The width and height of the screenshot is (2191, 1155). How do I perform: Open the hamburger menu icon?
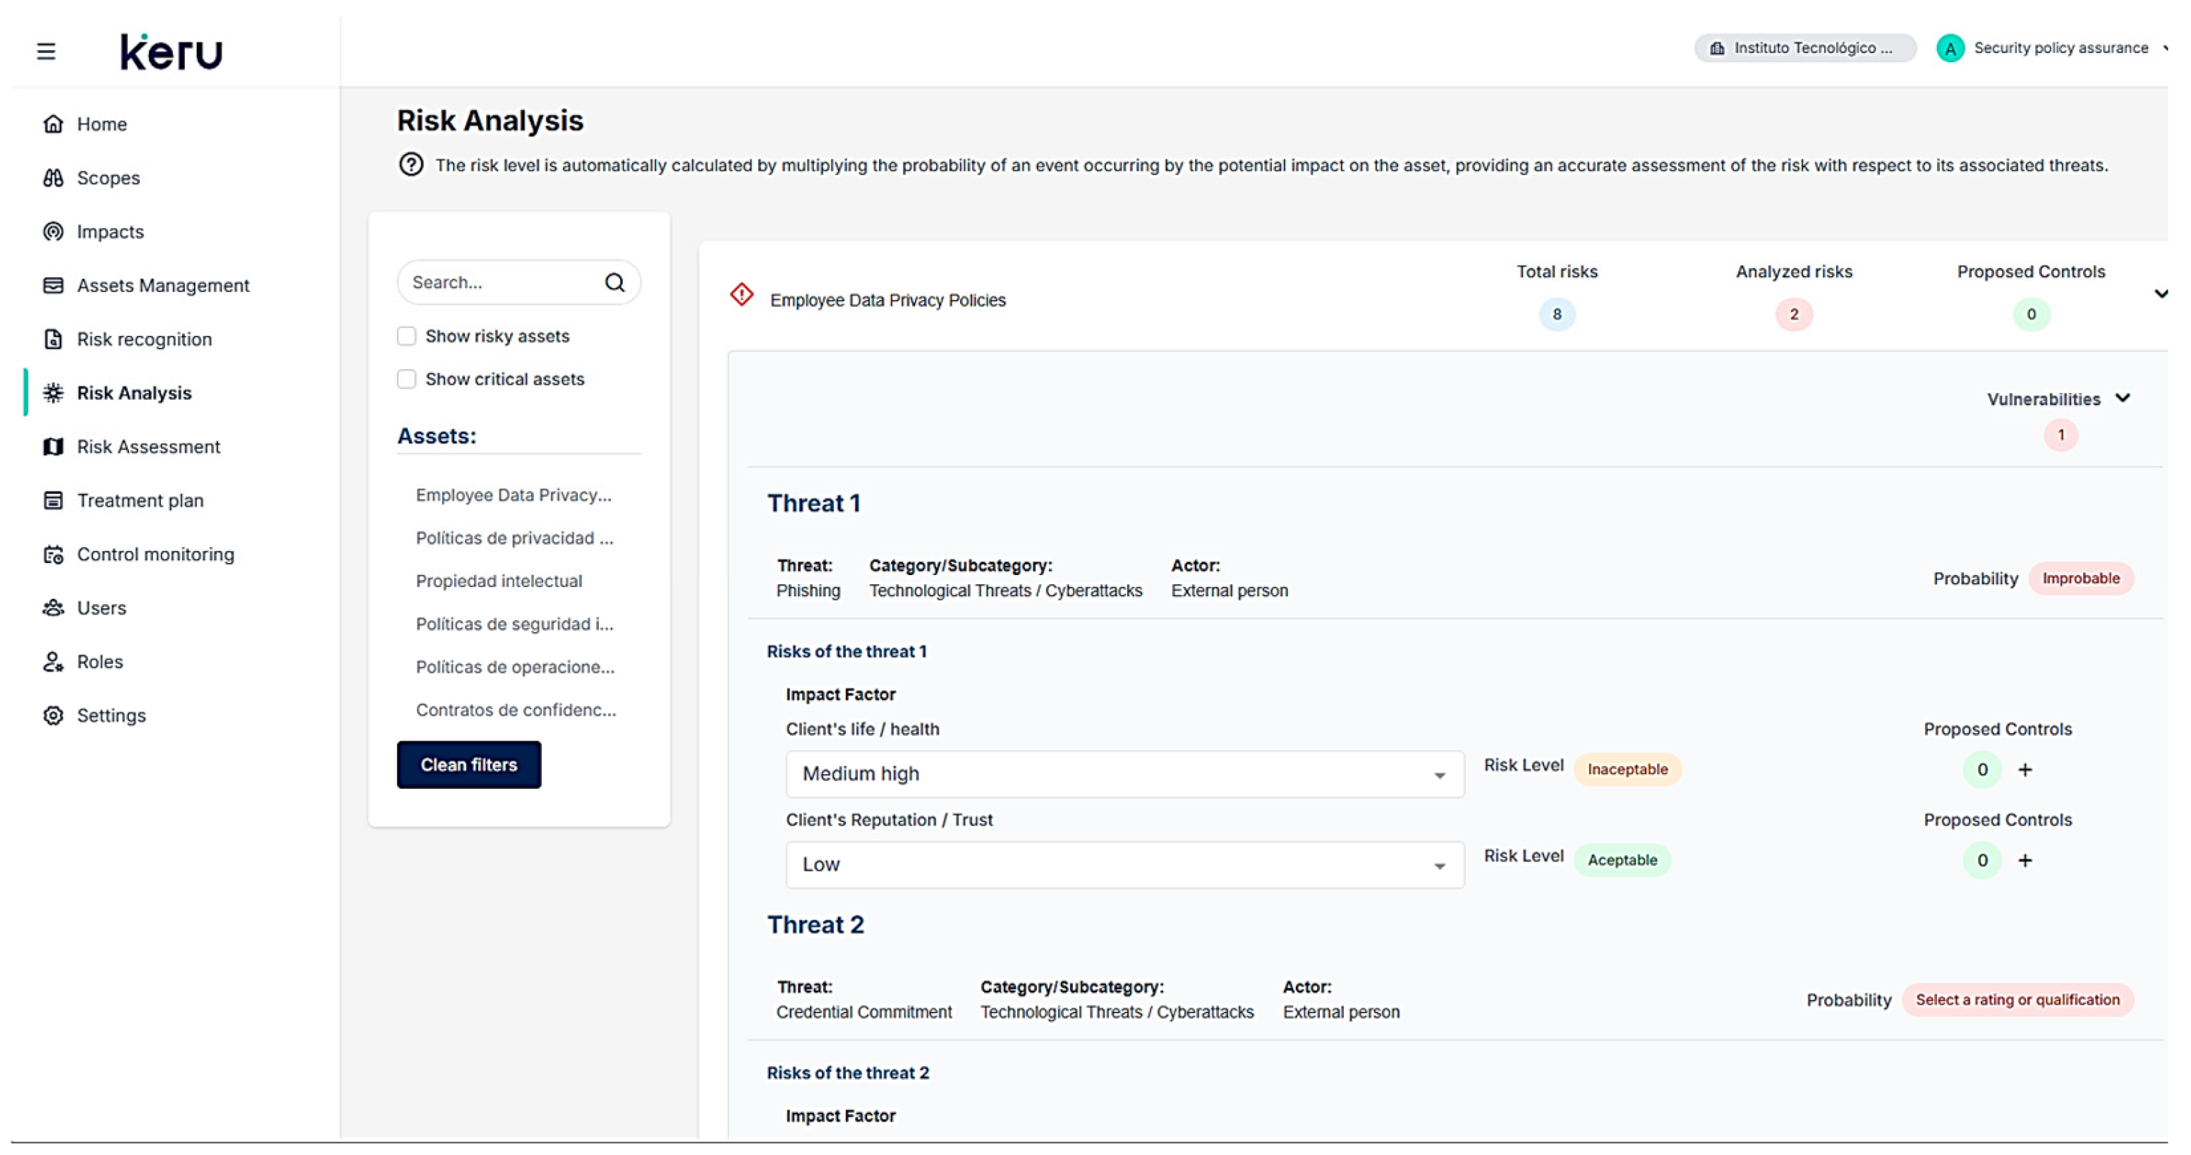point(46,51)
